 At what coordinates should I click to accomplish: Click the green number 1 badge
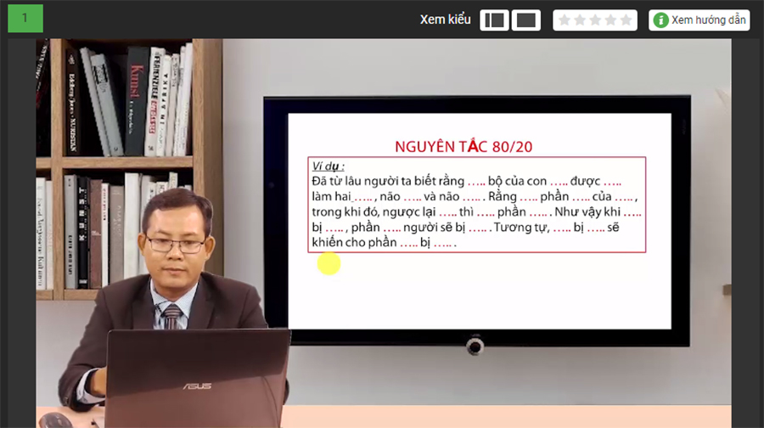[x=25, y=19]
